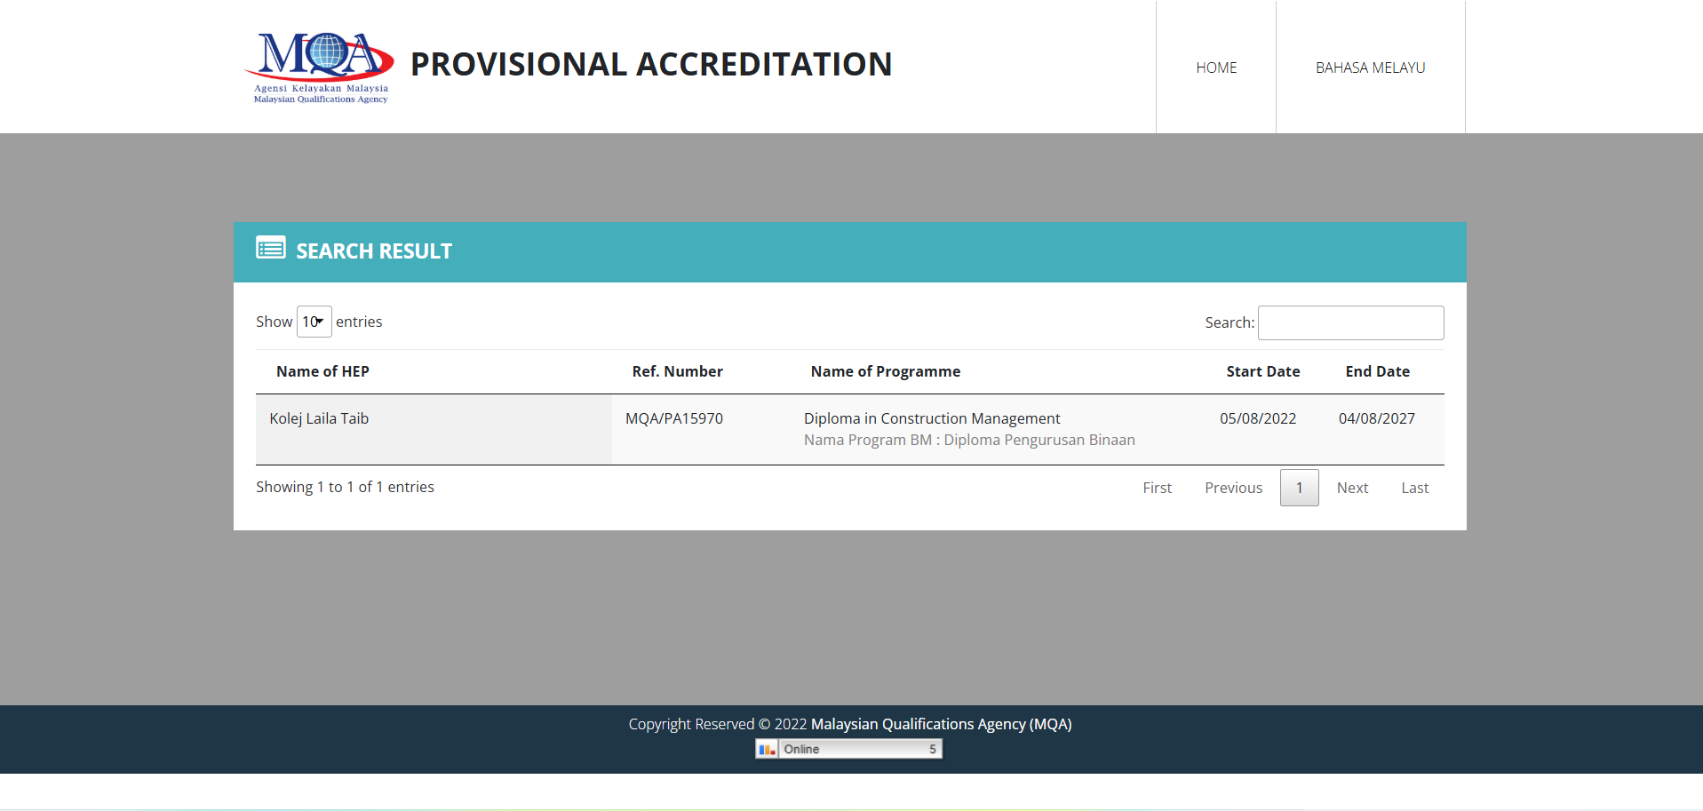Click inside the Search field

coord(1349,322)
